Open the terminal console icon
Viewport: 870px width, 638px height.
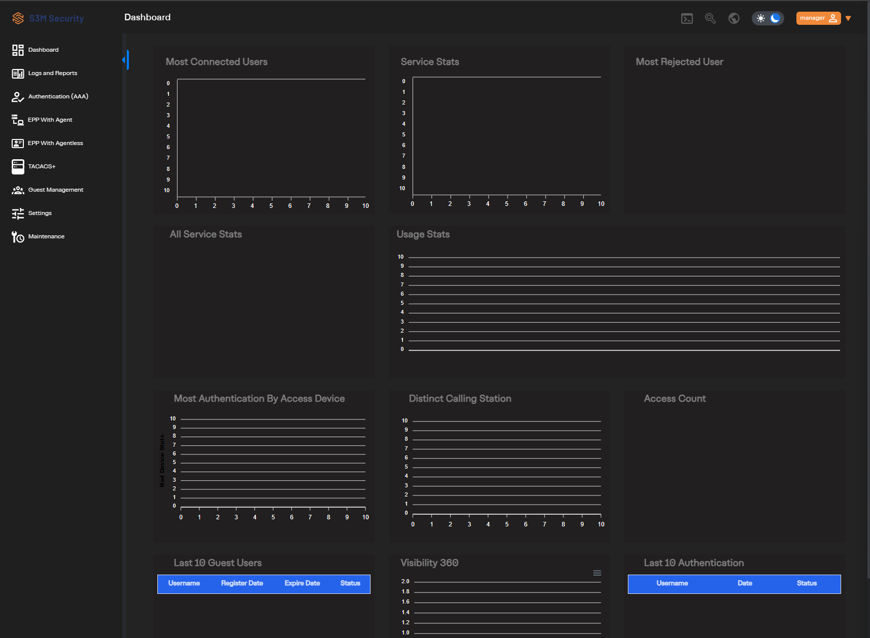687,19
